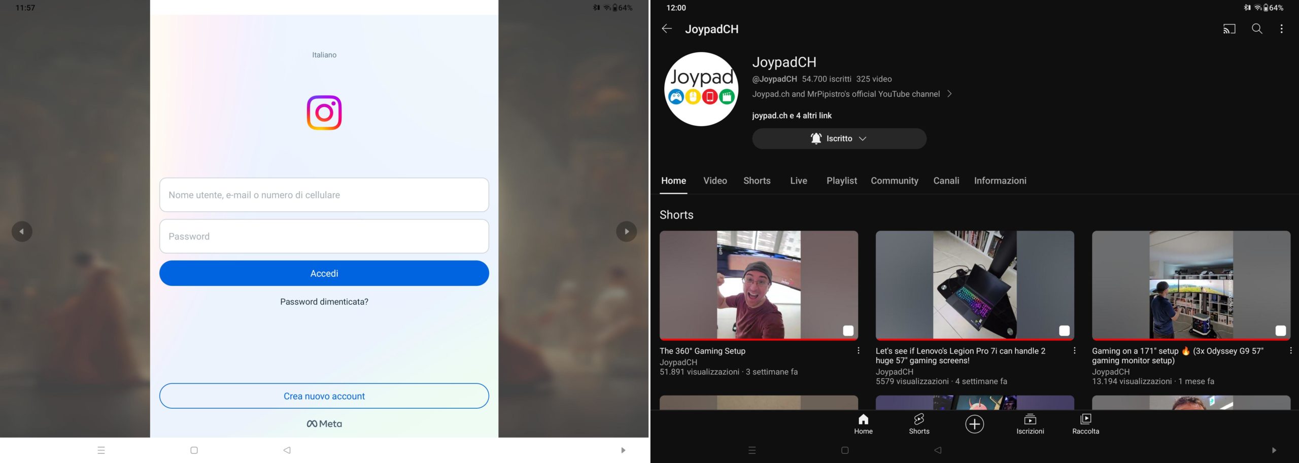Open the Cast screen icon in YouTube
The width and height of the screenshot is (1299, 463).
1229,29
